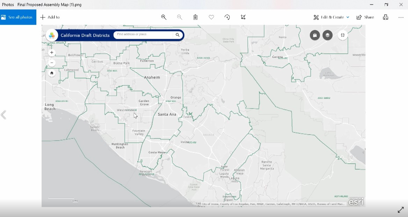The height and width of the screenshot is (217, 408).
Task: Open See all photos
Action: [x=18, y=17]
